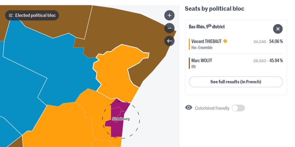Screen dimensions: 295x147
Task: Select candidate Marc WOLFF row
Action: point(236,63)
